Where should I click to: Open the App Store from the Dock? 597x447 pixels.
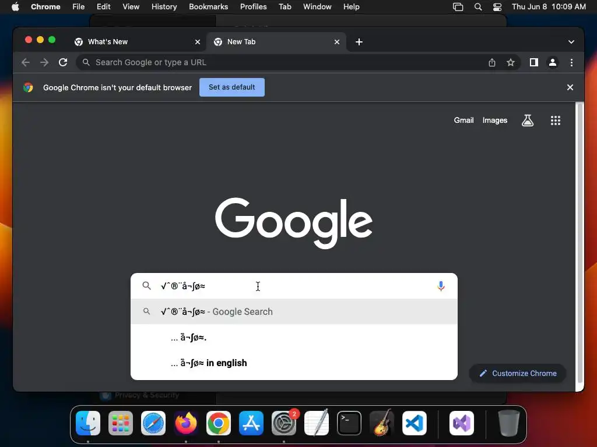tap(251, 423)
